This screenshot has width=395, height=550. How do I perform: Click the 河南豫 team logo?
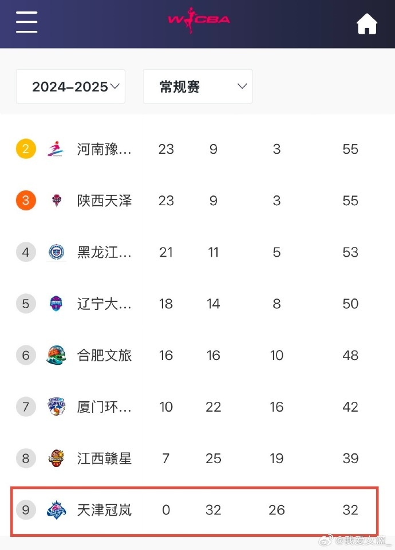(56, 149)
